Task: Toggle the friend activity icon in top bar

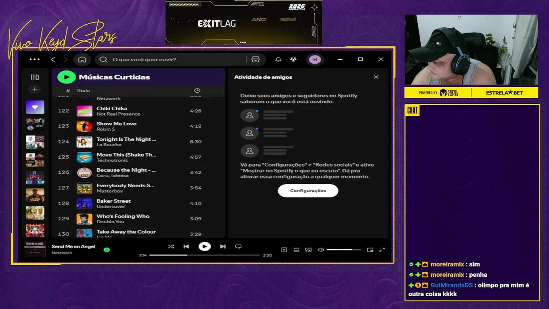Action: click(x=293, y=59)
